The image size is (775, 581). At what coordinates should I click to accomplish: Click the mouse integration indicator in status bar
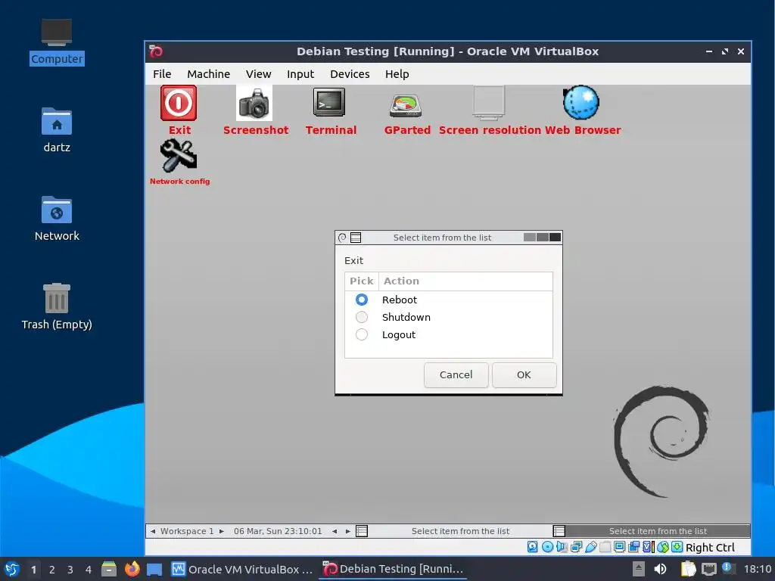pos(663,547)
